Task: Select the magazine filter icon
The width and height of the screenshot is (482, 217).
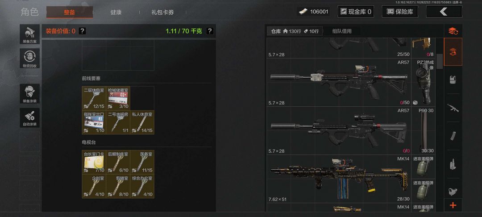Action: coord(453,136)
